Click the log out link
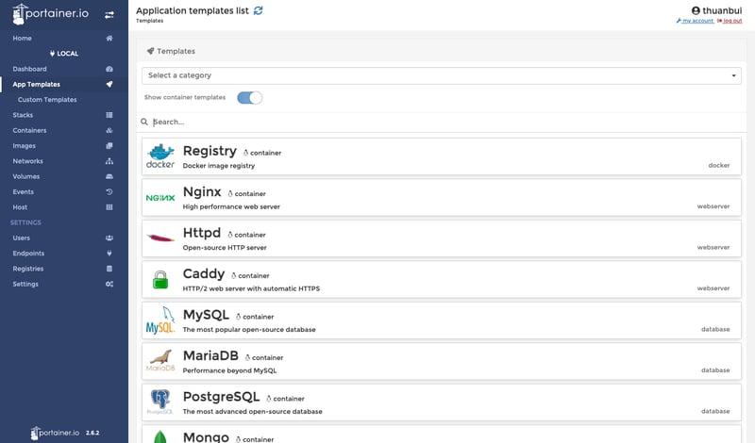Image resolution: width=755 pixels, height=443 pixels. 732,21
